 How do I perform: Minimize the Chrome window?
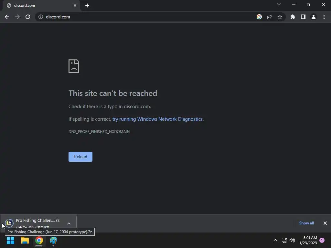tap(294, 5)
